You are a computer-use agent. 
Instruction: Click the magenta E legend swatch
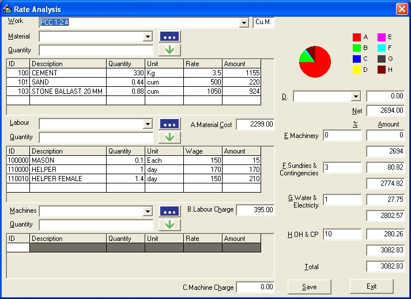[x=382, y=37]
